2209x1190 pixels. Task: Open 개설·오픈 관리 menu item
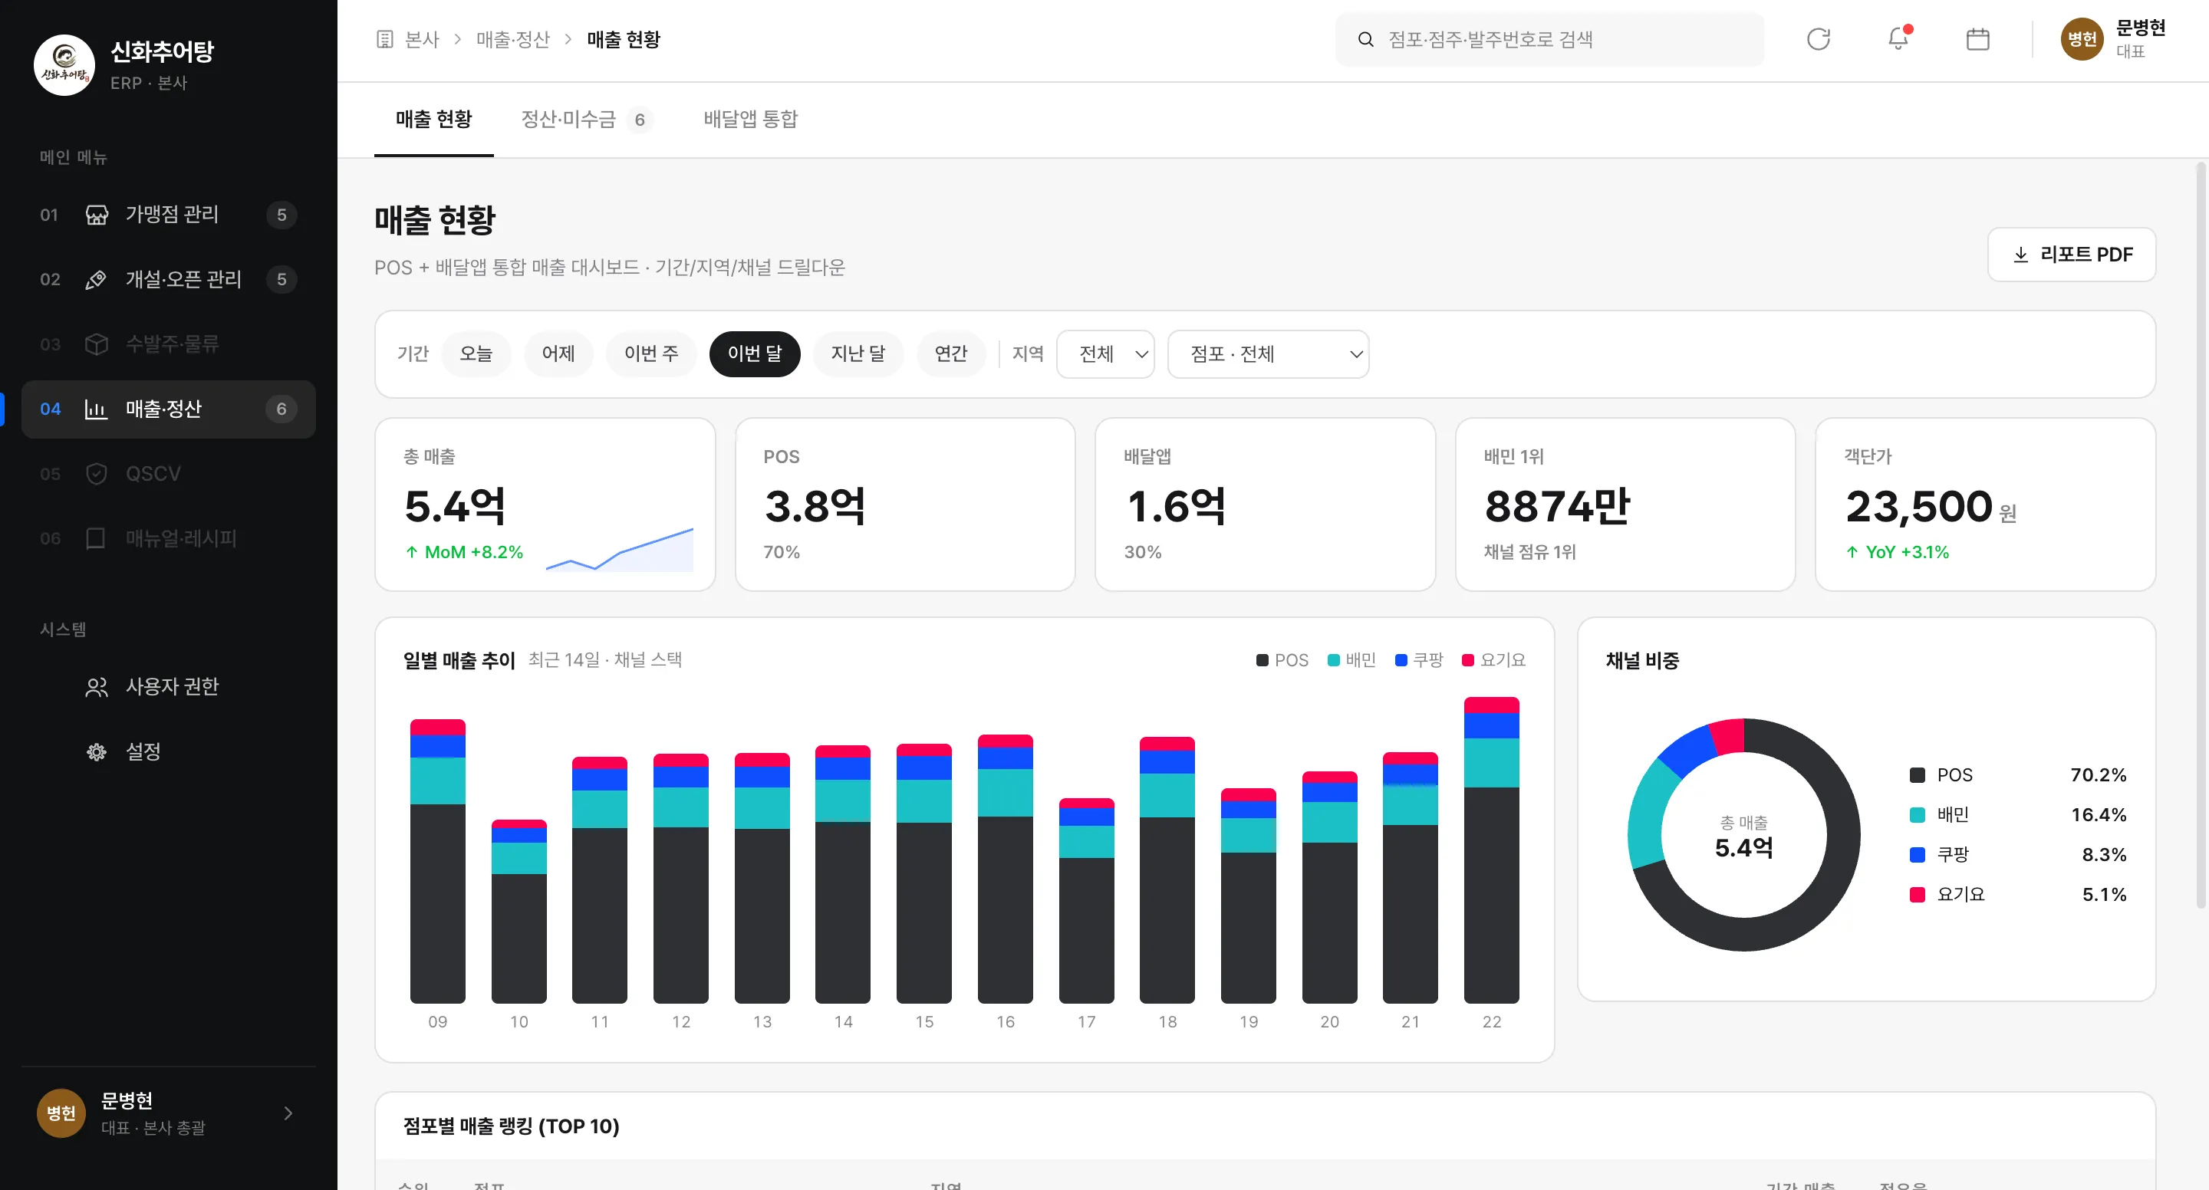168,280
